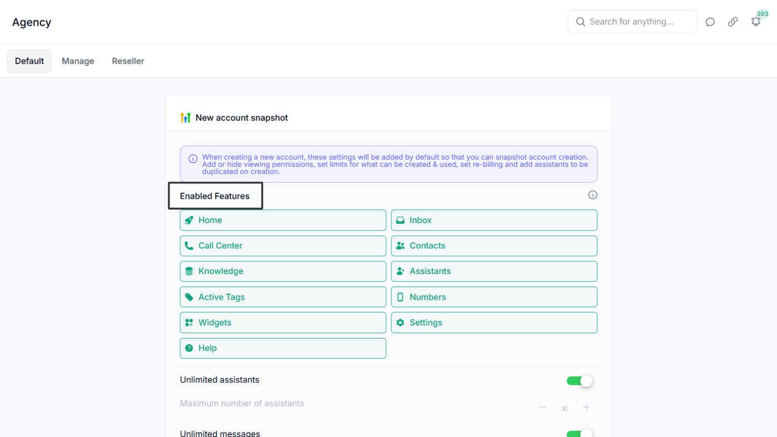The width and height of the screenshot is (777, 437).
Task: Click the infinity value for maximum assistants
Action: [564, 408]
